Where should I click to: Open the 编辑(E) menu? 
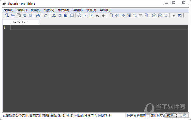coord(22,10)
